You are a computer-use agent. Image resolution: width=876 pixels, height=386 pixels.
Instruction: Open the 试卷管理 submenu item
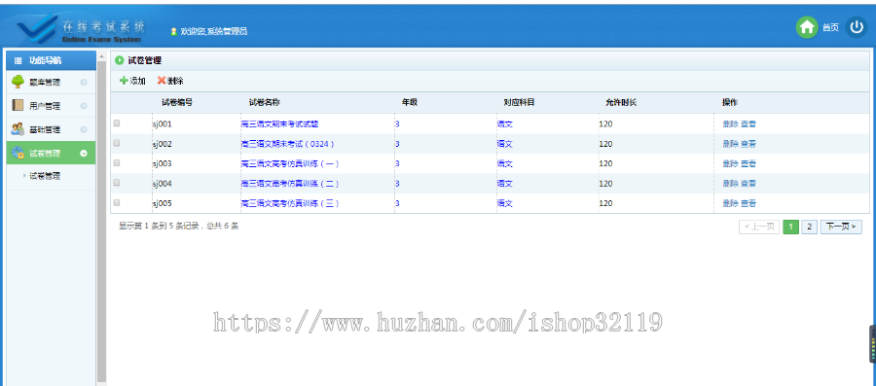click(x=45, y=176)
